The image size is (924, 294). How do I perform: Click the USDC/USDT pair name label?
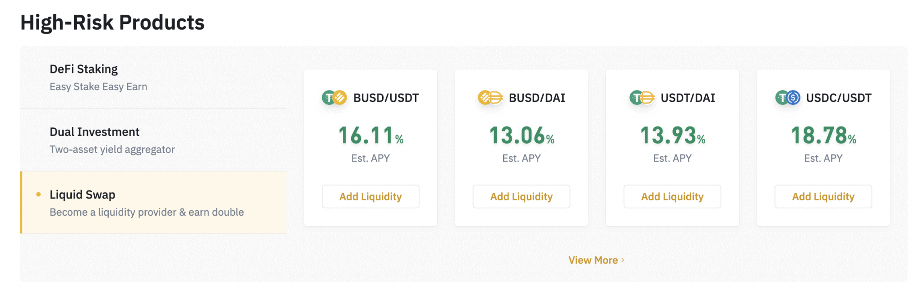(x=839, y=98)
